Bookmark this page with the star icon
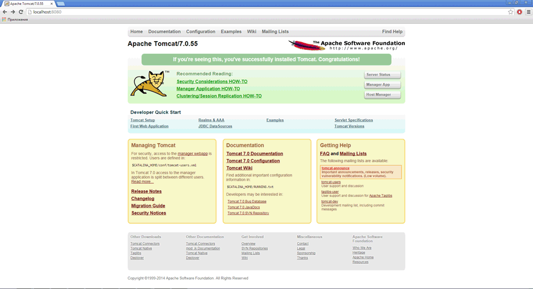Viewport: 533px width, 289px height. pyautogui.click(x=511, y=12)
